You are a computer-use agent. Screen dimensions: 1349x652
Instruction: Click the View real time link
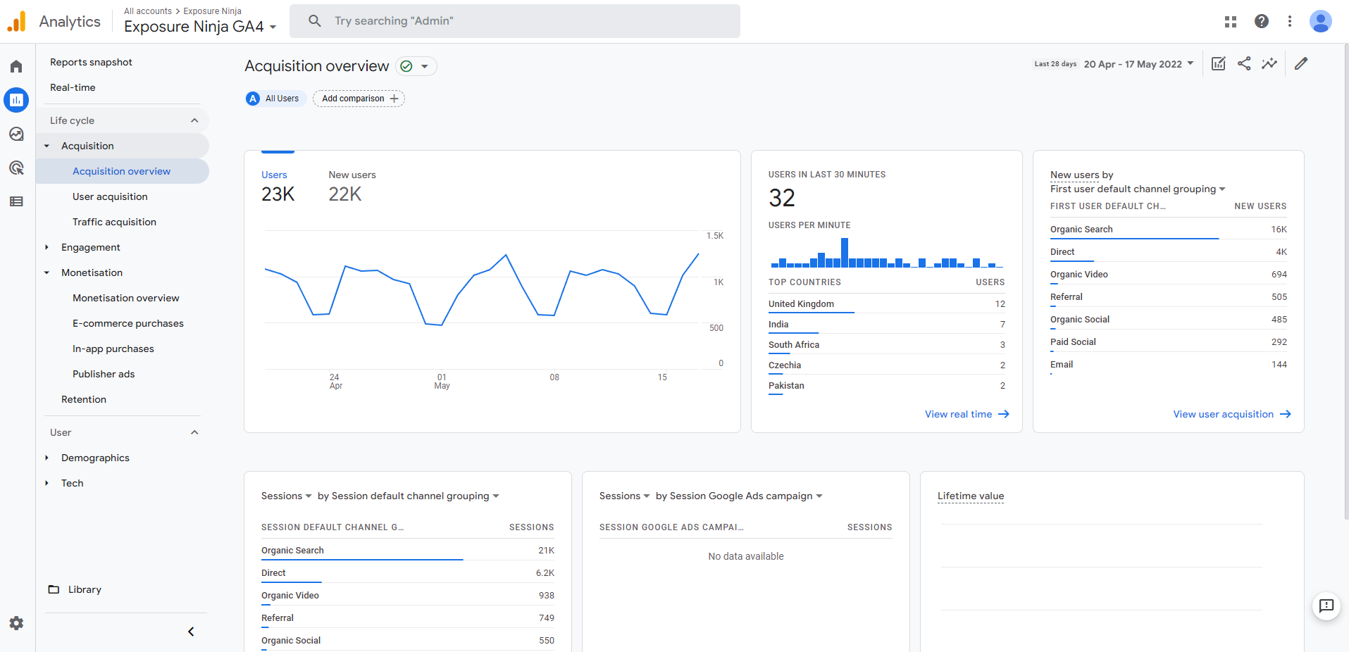[966, 414]
